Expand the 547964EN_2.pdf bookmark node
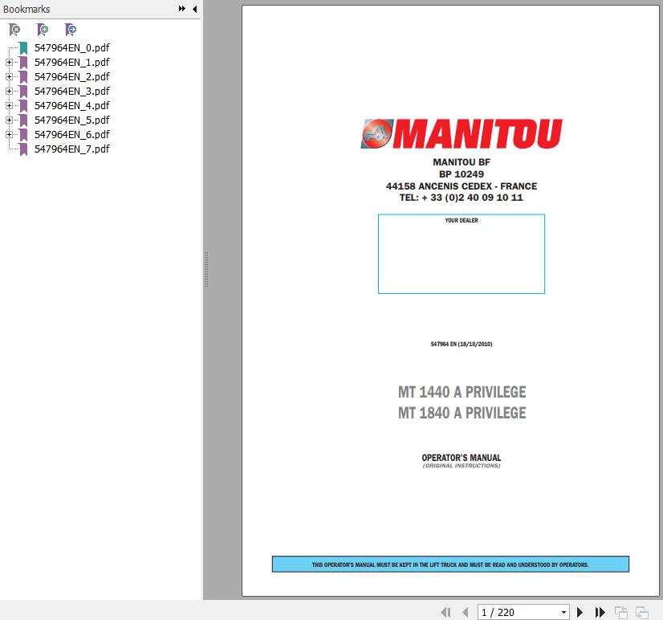 (9, 76)
